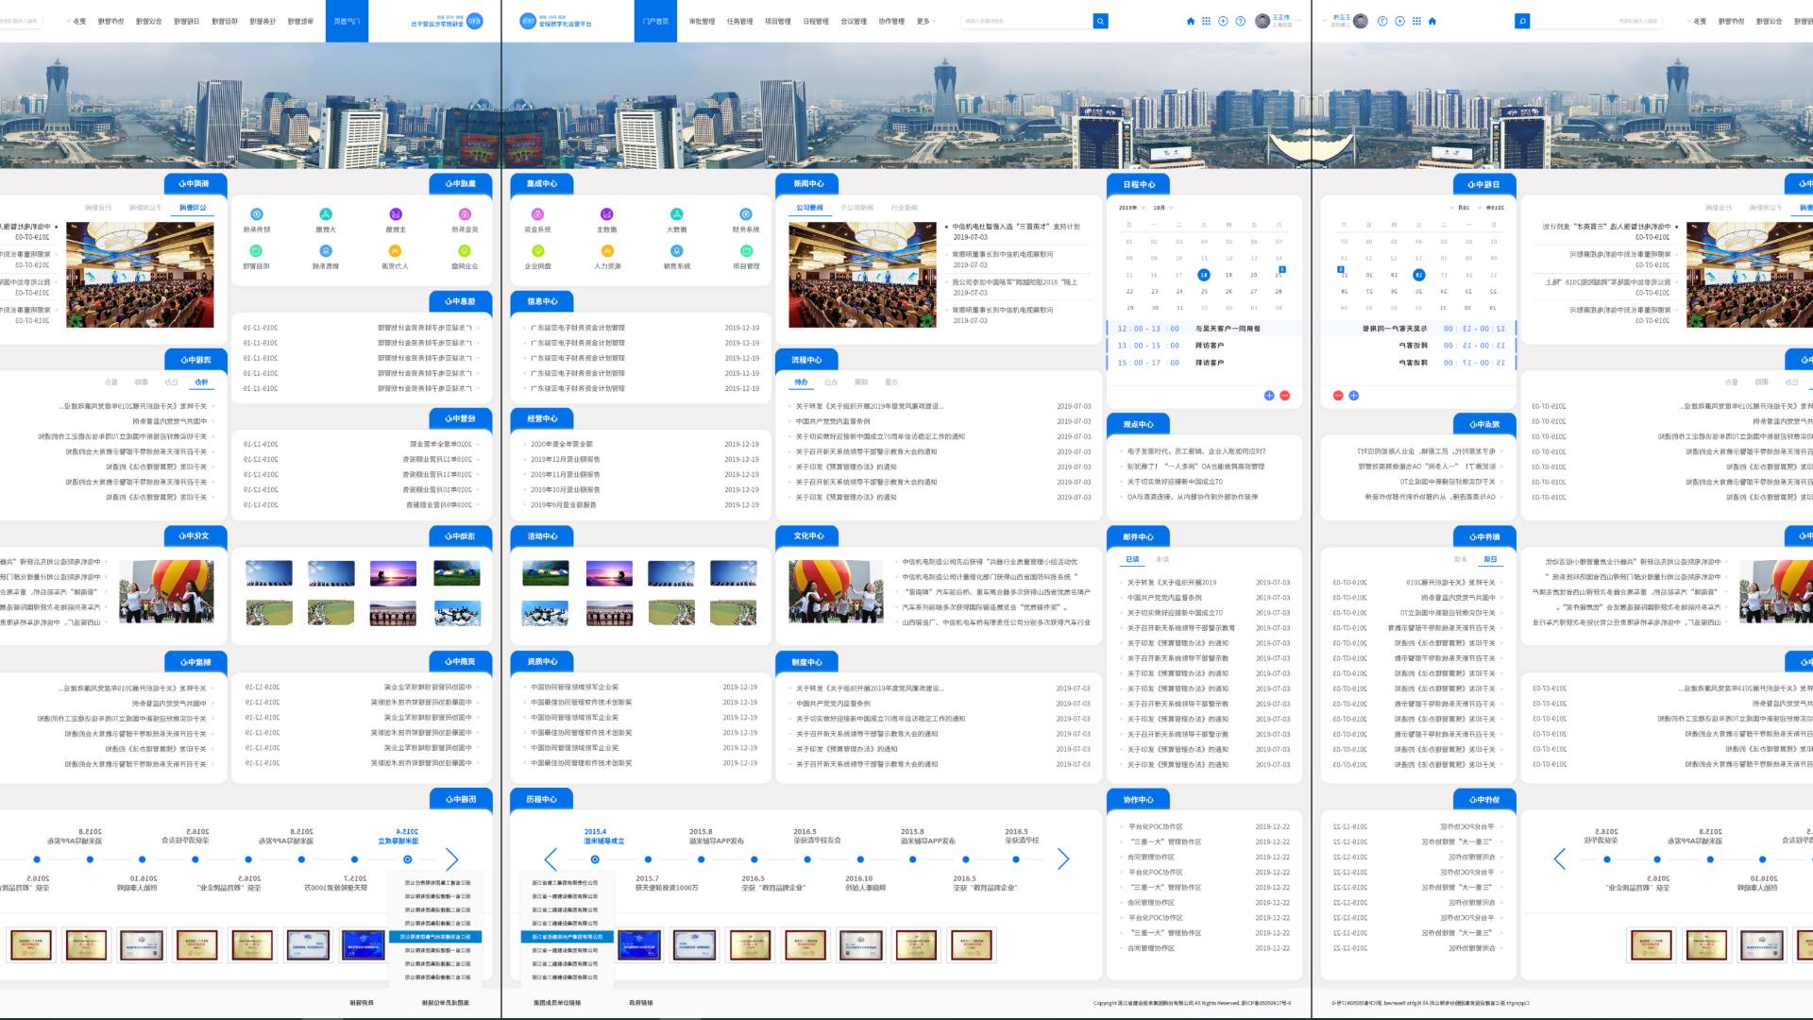Open 审批管理 menu in center navigation
The height and width of the screenshot is (1020, 1813).
(x=702, y=21)
